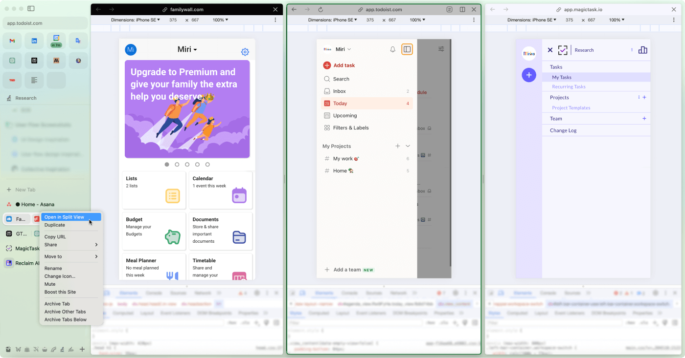685x358 pixels.
Task: Click the 375 width field in FamilyWall pane
Action: tap(173, 20)
